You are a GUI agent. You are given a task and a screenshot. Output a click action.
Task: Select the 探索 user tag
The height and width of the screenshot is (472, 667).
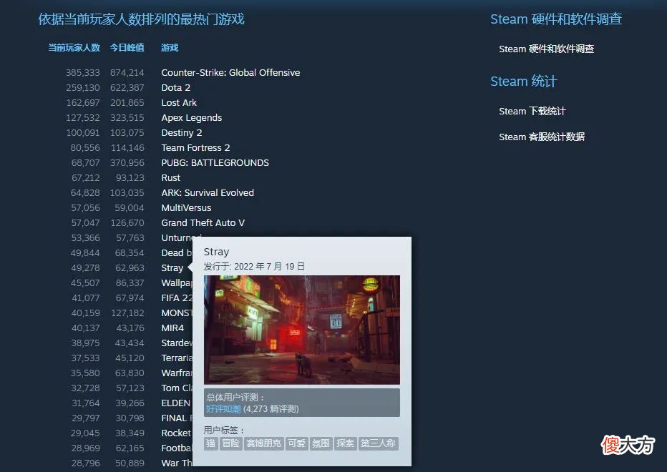click(x=345, y=443)
